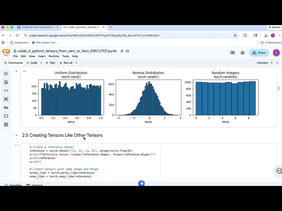The height and width of the screenshot is (211, 282).
Task: Open the find and replace sidebar icon
Action: (6, 82)
